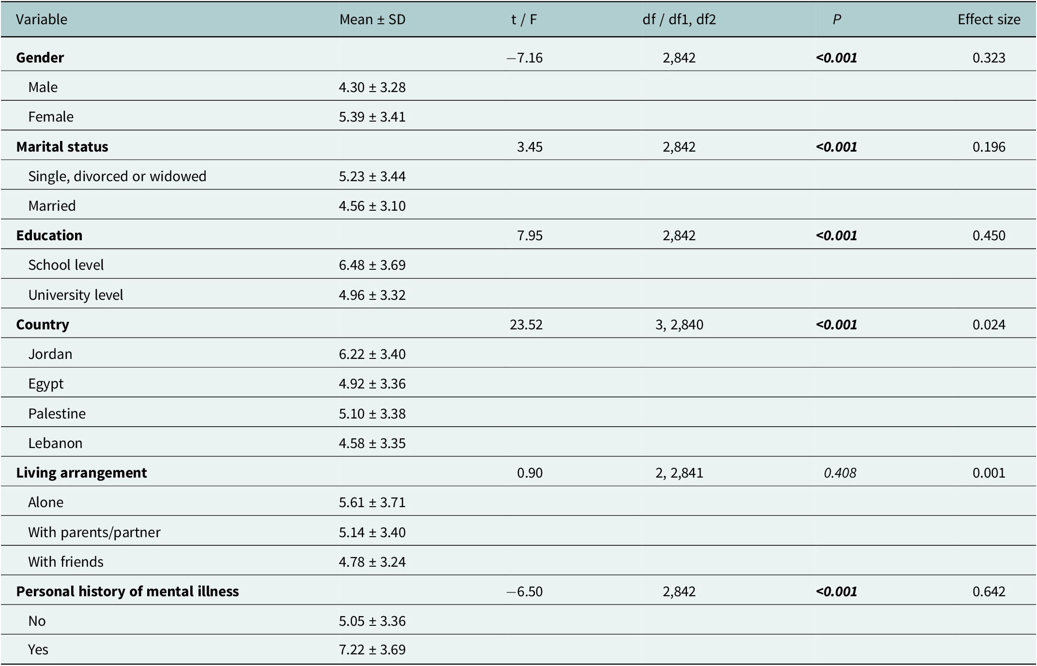This screenshot has width=1037, height=666.
Task: Click the Female mean 5.39 ± 3.41
Action: (372, 117)
